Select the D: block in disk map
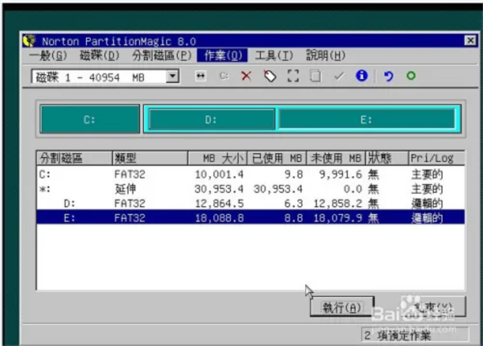 coord(211,119)
